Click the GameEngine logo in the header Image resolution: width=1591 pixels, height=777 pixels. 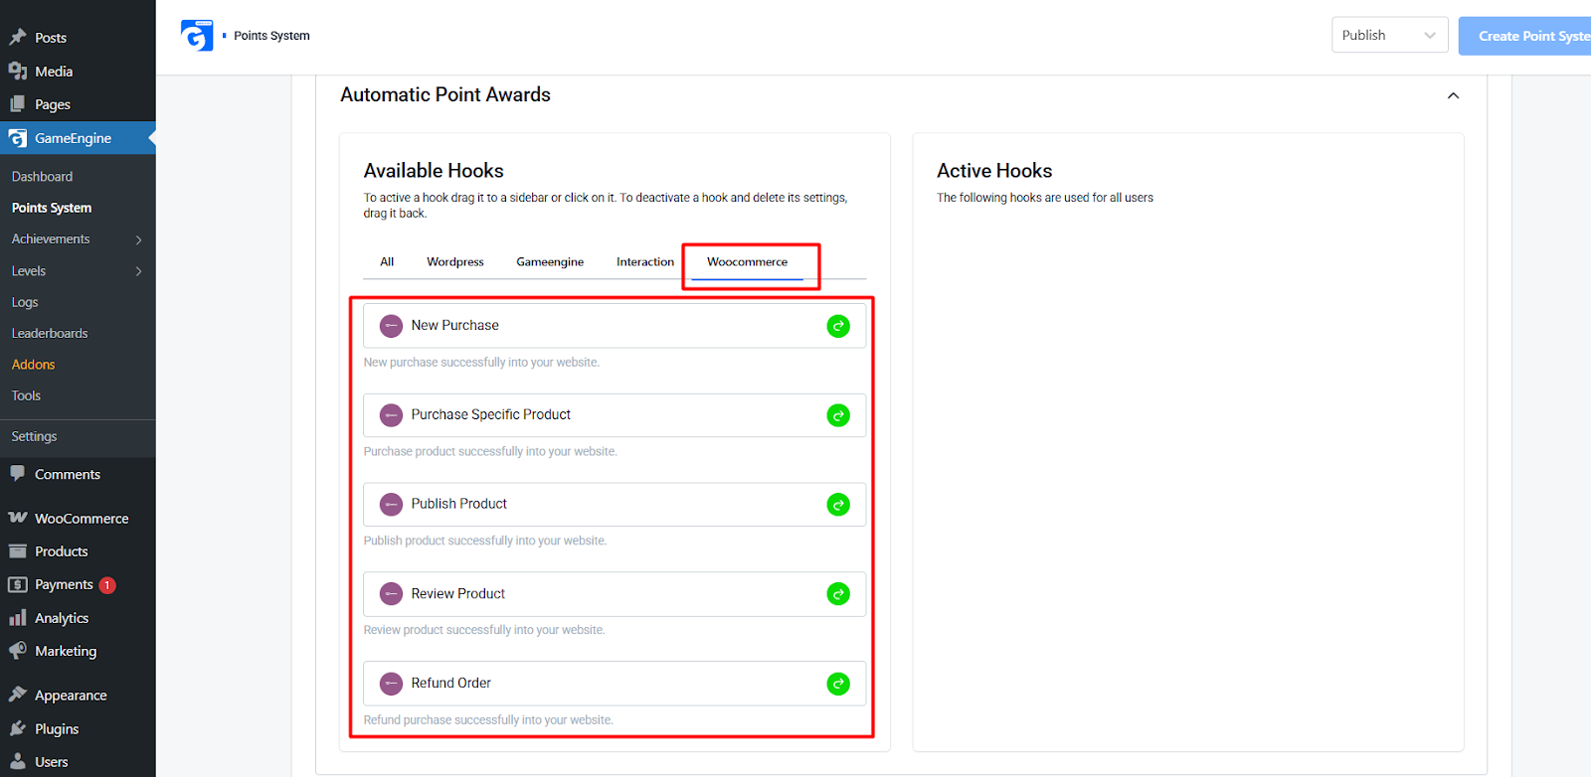(197, 35)
